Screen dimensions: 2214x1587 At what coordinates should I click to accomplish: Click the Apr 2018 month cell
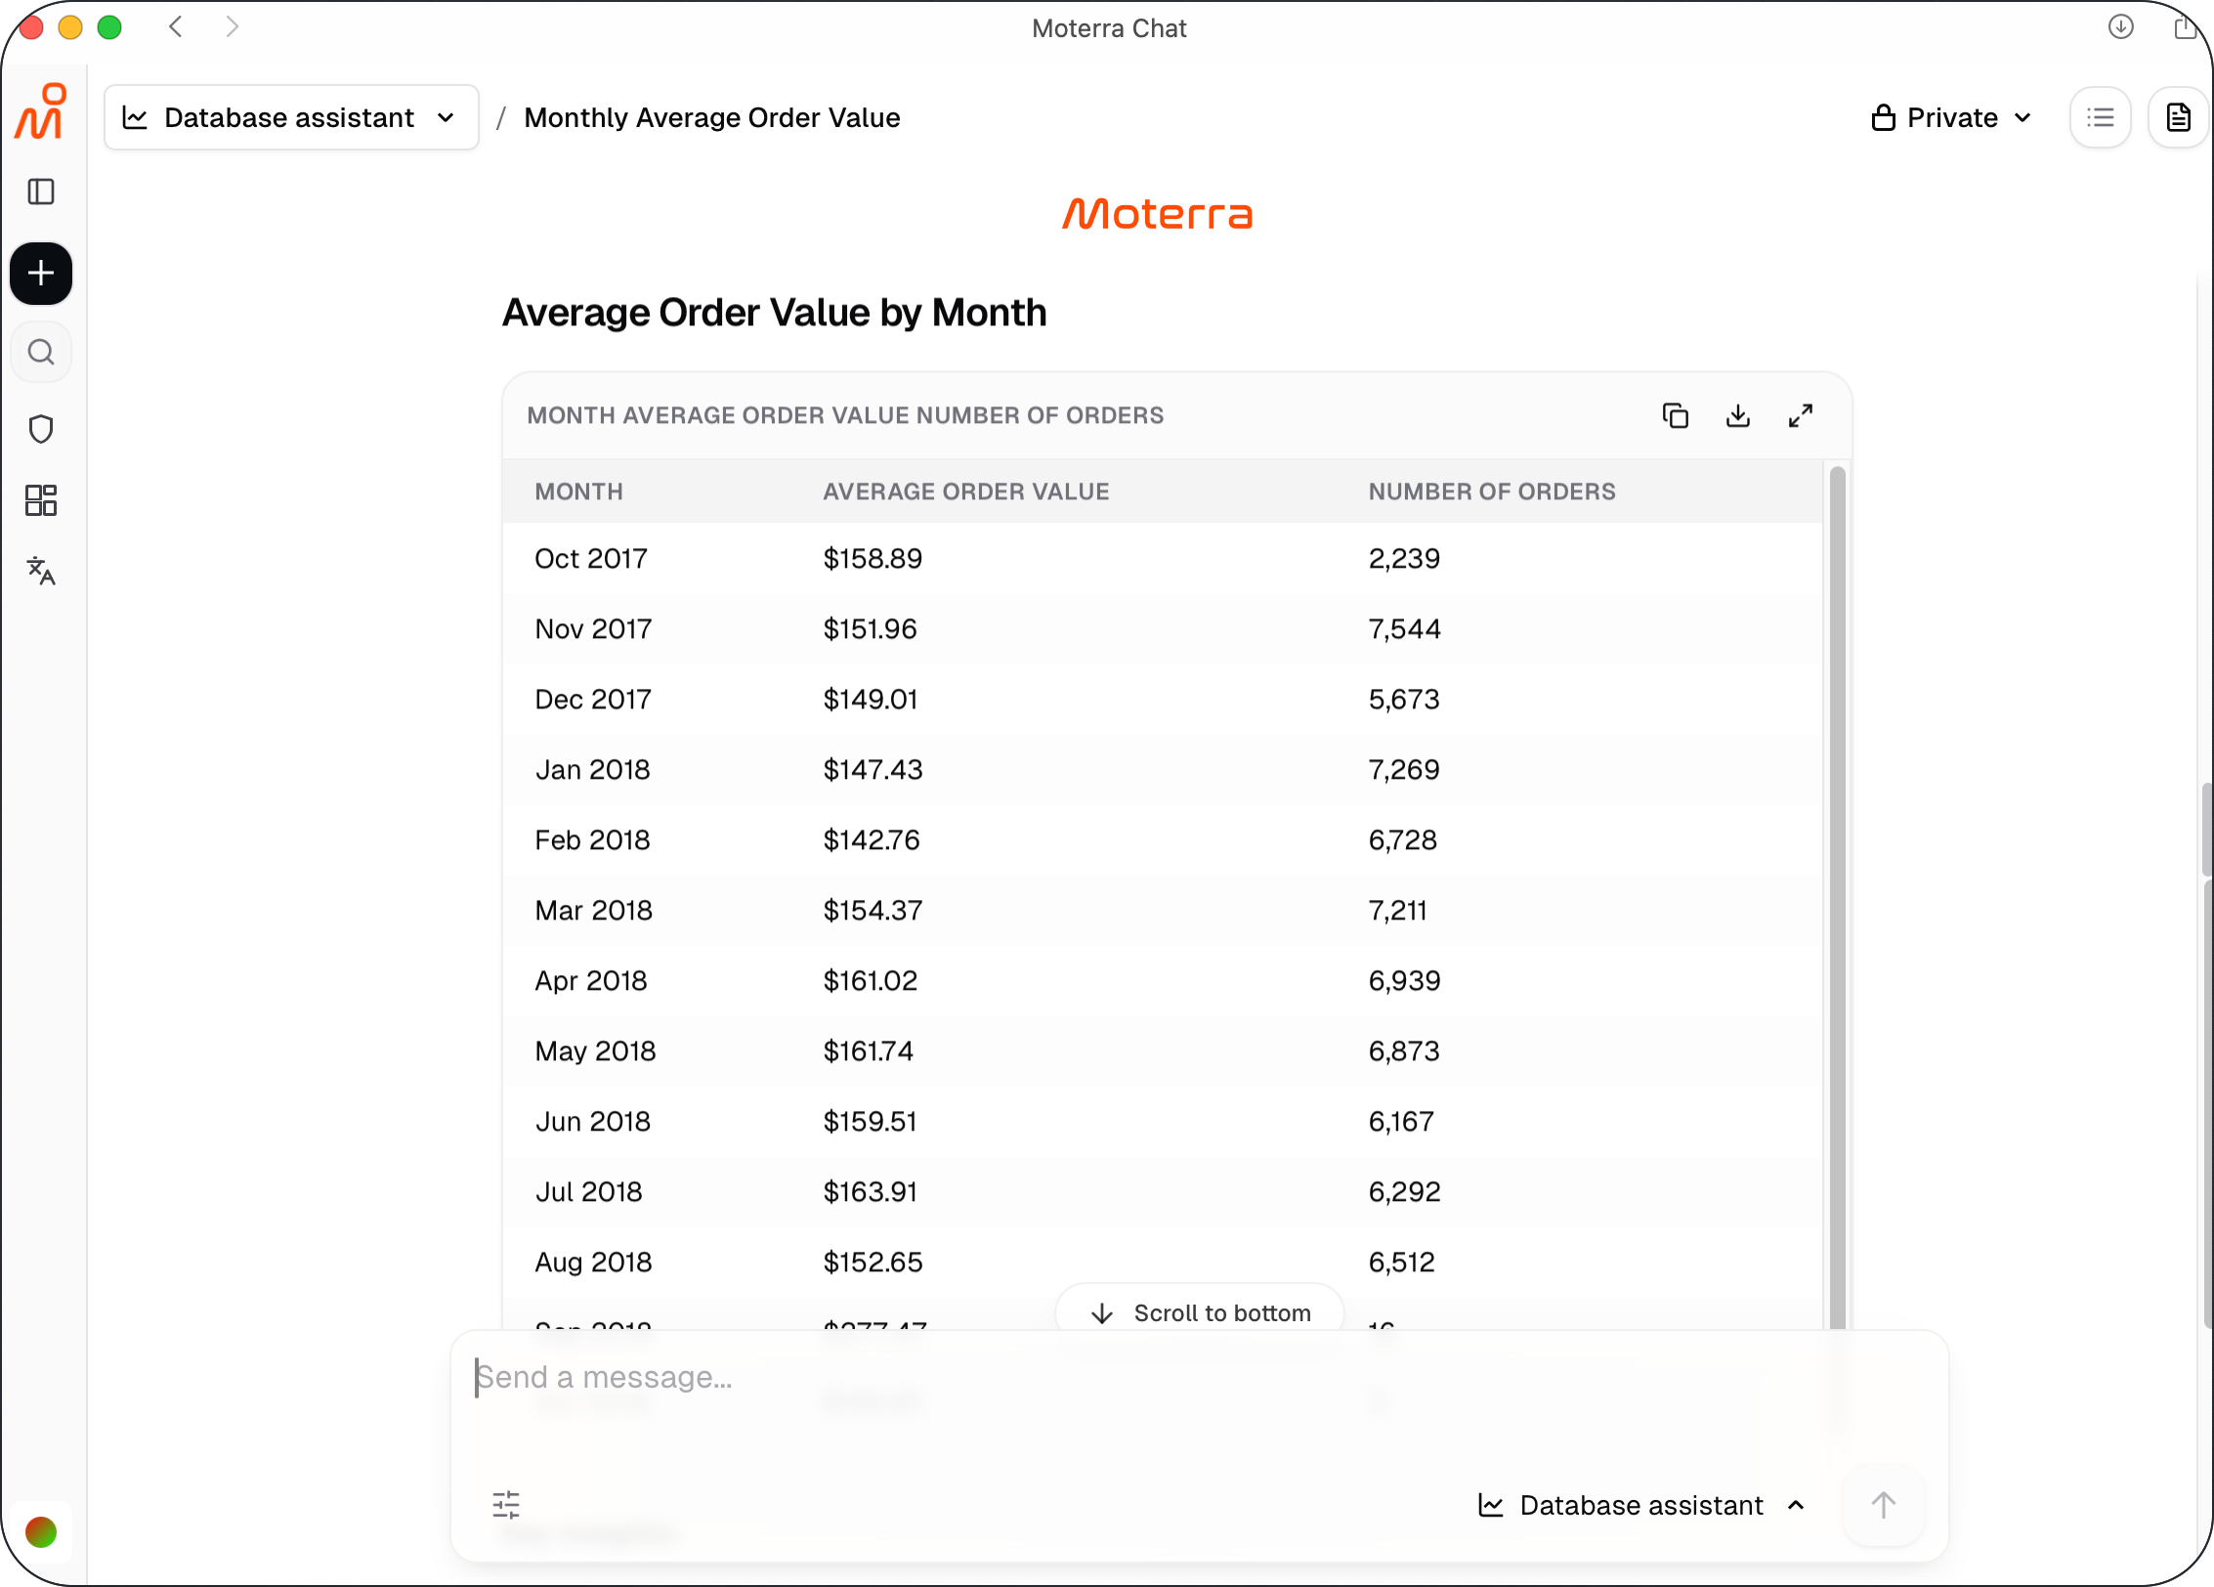[x=591, y=980]
